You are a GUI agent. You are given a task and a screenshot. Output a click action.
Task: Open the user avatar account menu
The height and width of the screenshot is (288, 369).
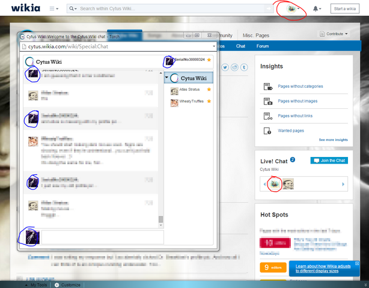coord(293,9)
